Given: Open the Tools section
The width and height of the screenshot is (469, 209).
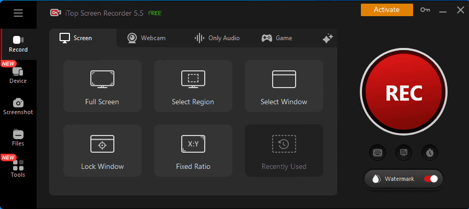Looking at the screenshot, I should click(x=18, y=168).
